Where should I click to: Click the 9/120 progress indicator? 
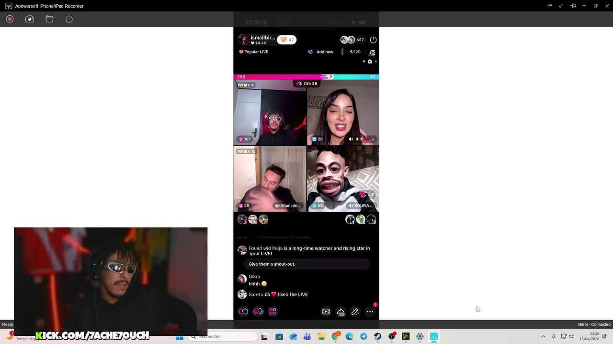(355, 52)
